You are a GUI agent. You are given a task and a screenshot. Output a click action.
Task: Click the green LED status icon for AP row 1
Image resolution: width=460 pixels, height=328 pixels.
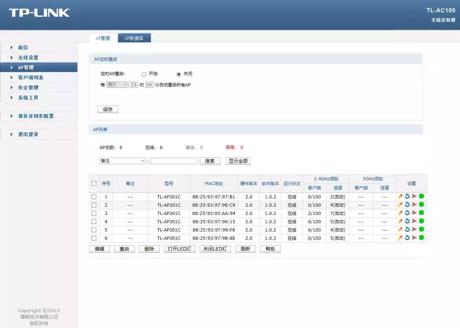click(421, 197)
